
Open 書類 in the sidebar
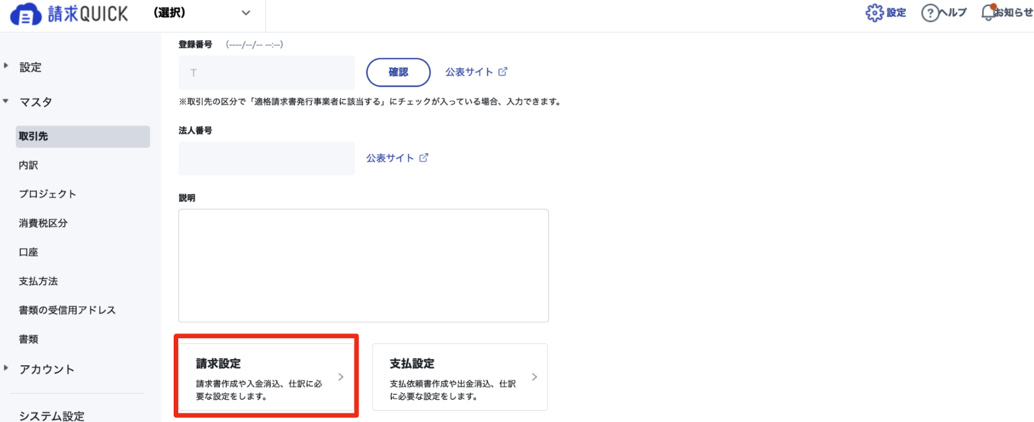(x=29, y=339)
